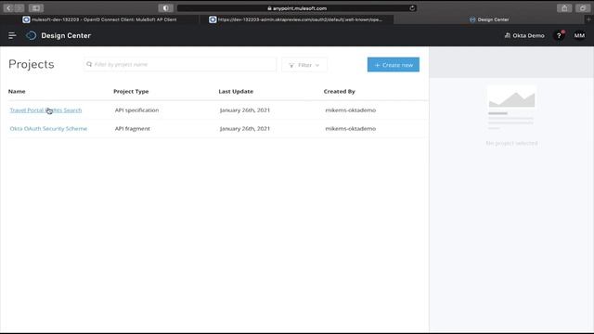Toggle the browser sidebar button

36,8
